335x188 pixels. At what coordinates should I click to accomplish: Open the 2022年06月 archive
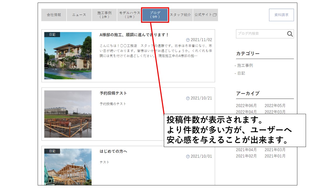(246, 106)
